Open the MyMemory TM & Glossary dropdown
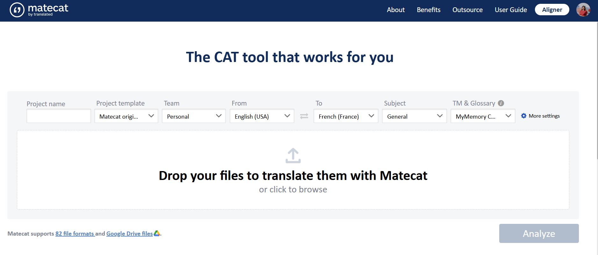598x255 pixels. coord(483,116)
